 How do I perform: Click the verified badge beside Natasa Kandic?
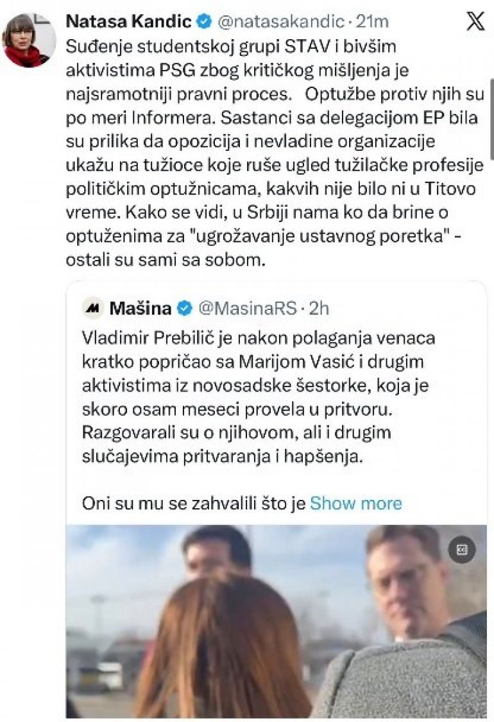[x=204, y=21]
